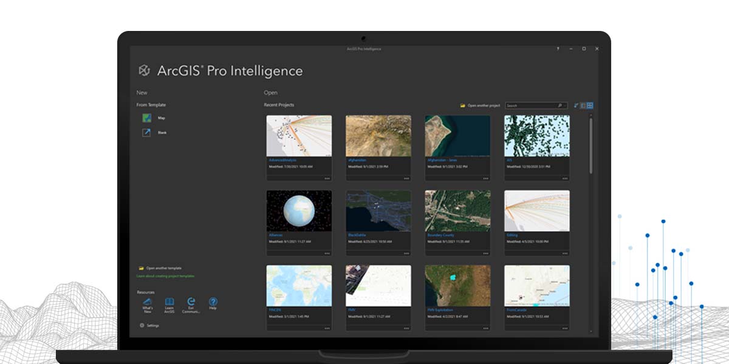Click the search magnifier icon

click(x=560, y=106)
